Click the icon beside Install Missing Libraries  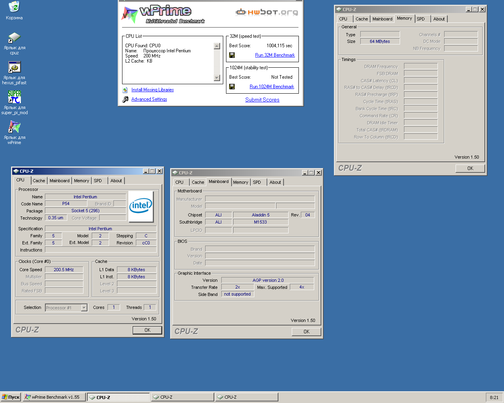click(125, 90)
